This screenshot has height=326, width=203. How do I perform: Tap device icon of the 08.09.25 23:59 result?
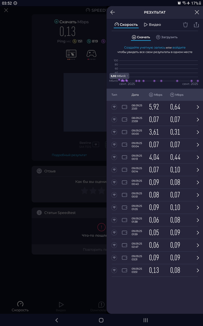124,120
